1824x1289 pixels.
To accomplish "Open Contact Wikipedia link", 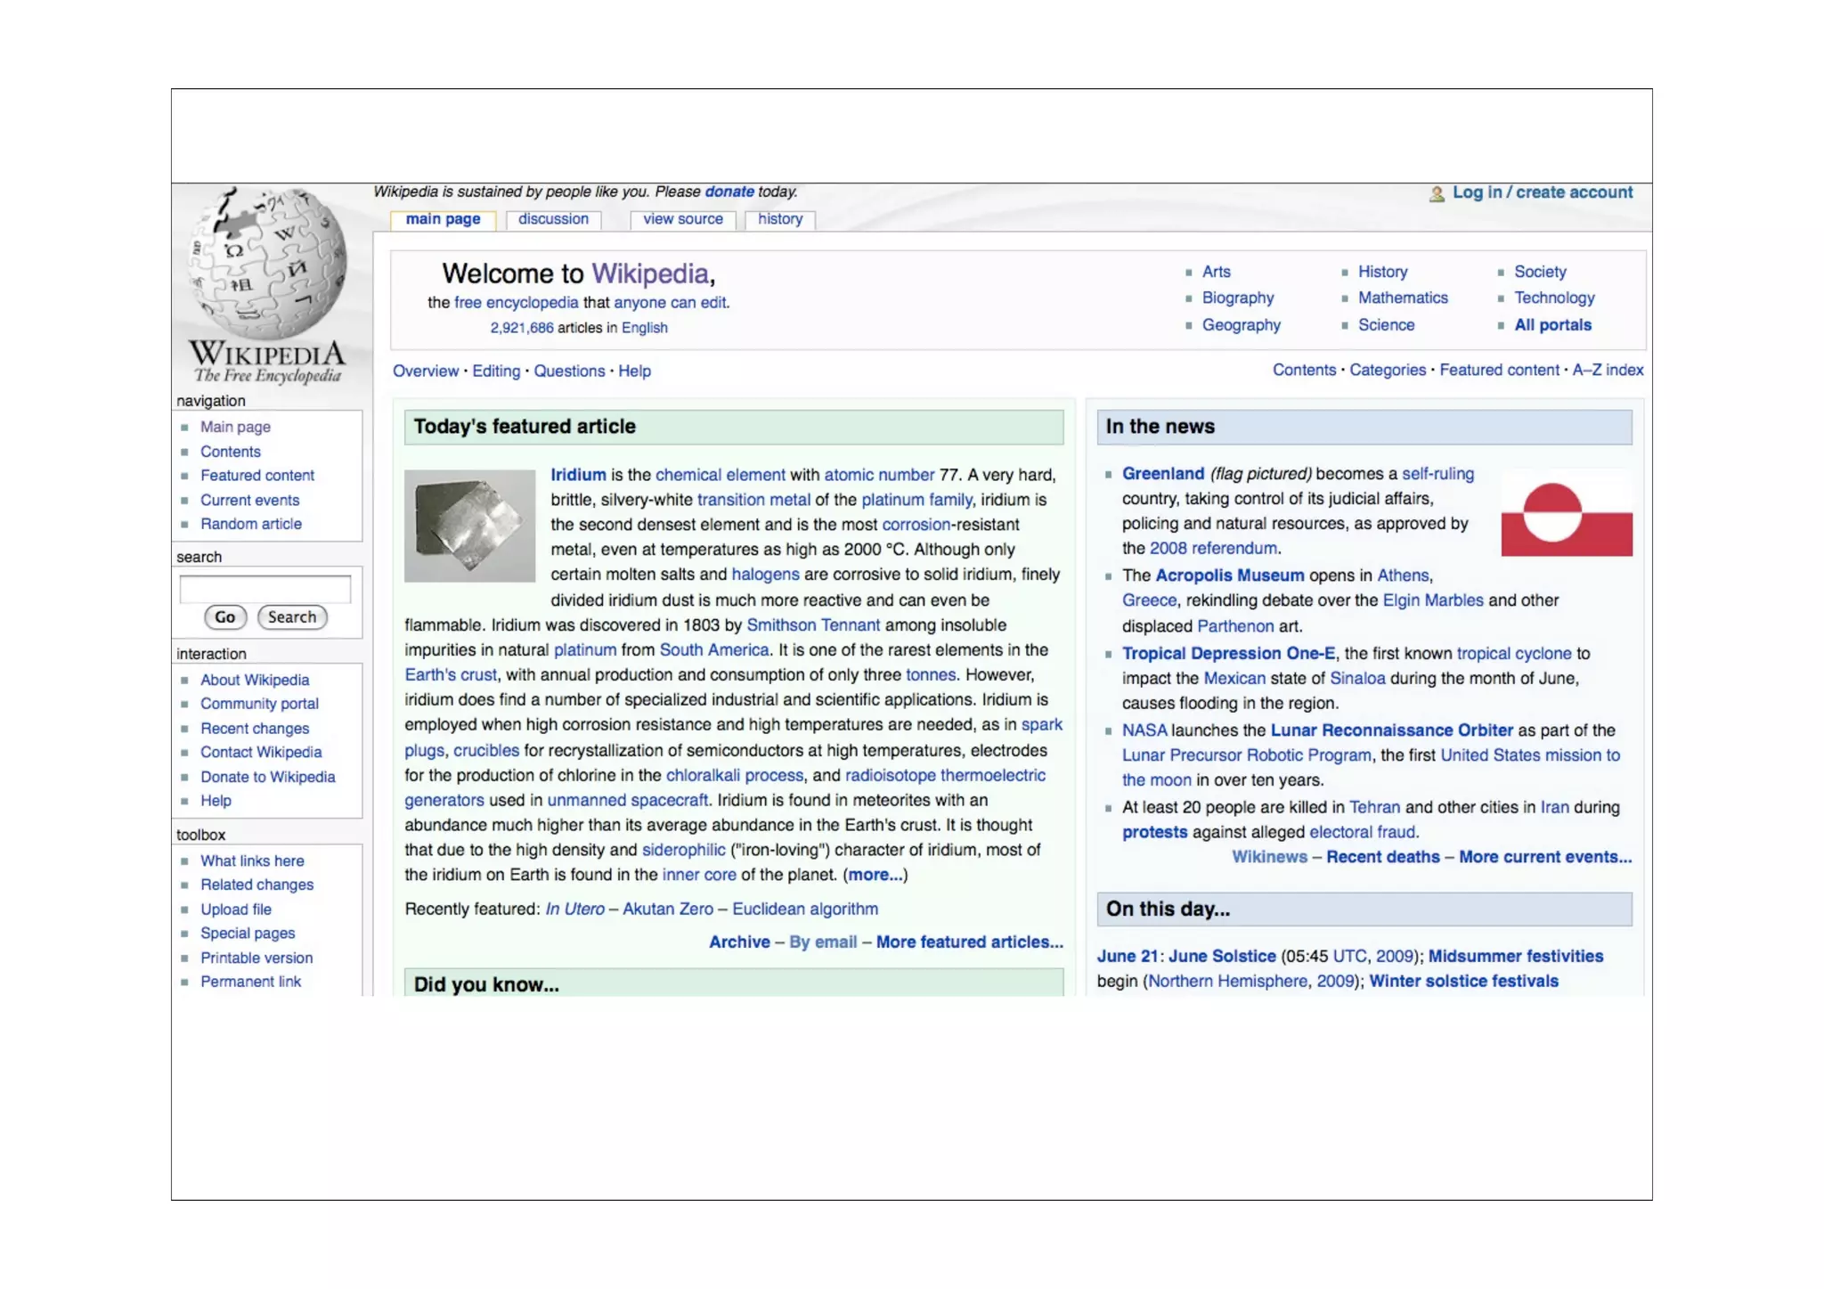I will (x=261, y=752).
